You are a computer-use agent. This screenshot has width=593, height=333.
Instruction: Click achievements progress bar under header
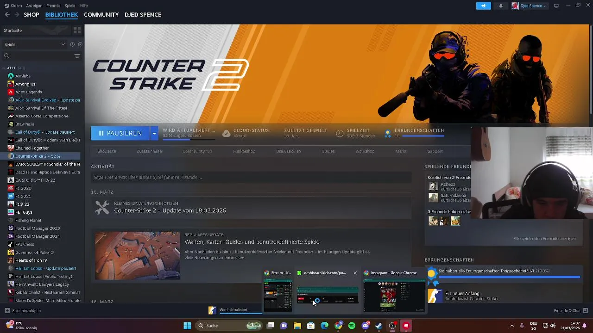[x=423, y=136]
